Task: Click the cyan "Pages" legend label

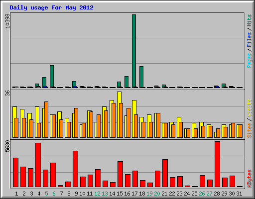Action: point(250,61)
